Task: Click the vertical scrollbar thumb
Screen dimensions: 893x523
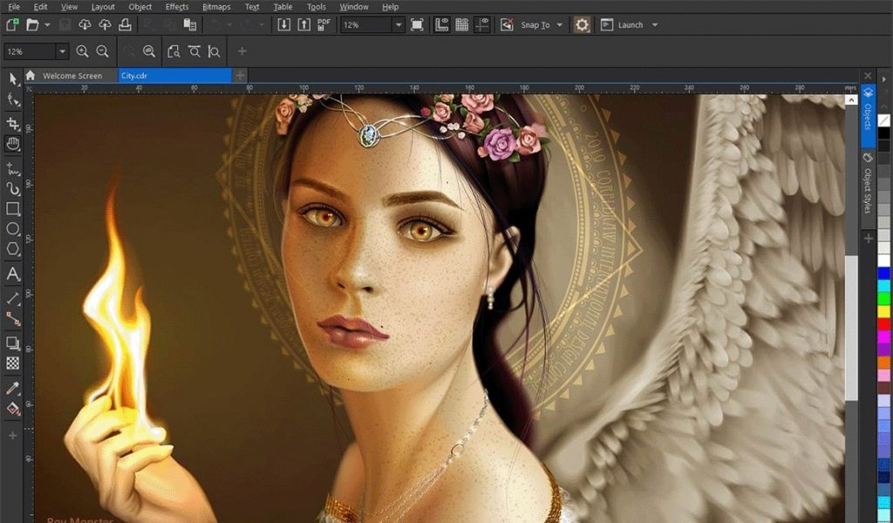Action: click(x=851, y=328)
